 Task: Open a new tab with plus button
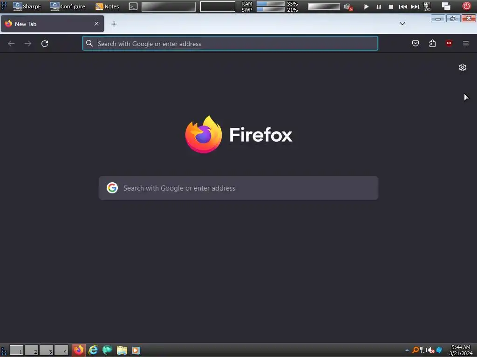114,24
